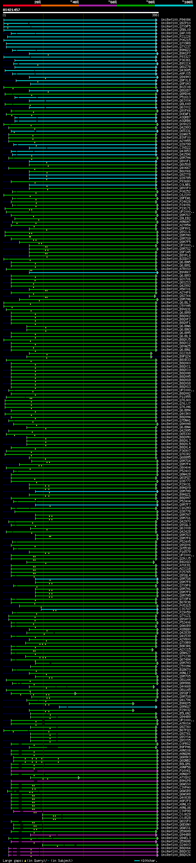Select the AV421457 query name
Viewport: 196px width, 863px height.
coord(11,10)
